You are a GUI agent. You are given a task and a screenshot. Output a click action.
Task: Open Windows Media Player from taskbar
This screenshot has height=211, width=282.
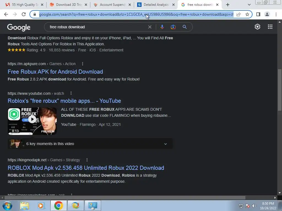coord(41,206)
